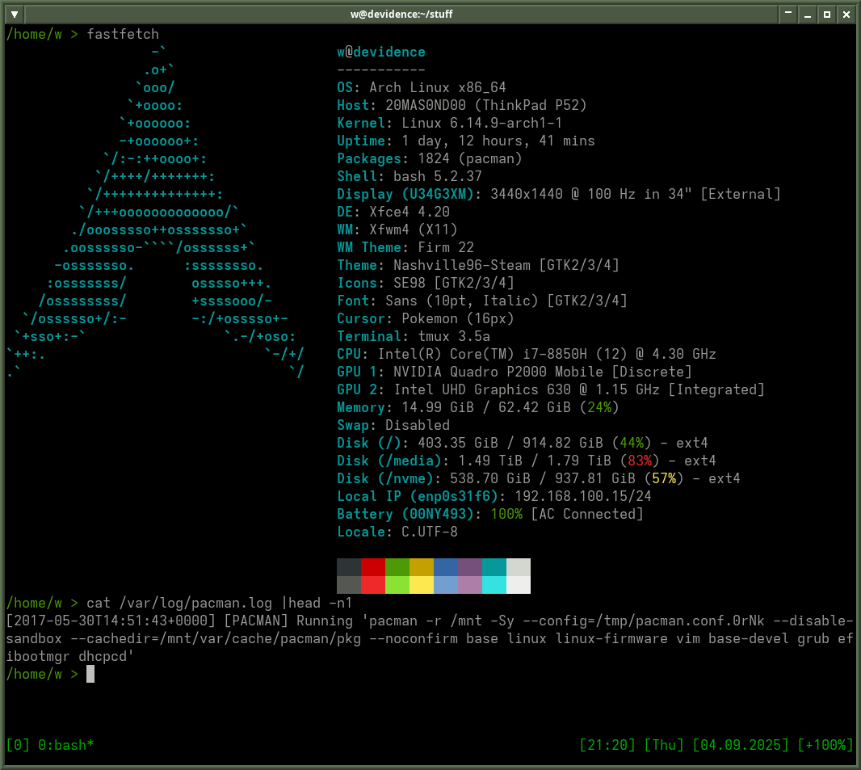Click the Disk (/media) 83% value
861x770 pixels.
pos(640,461)
